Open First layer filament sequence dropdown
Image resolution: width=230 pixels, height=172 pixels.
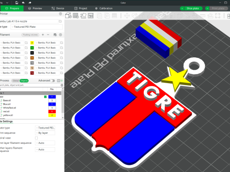coord(45,143)
